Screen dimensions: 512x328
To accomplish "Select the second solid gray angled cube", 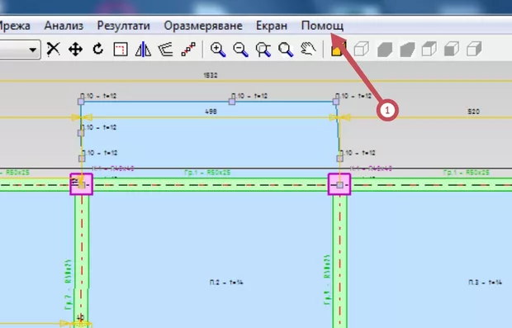I will pos(407,50).
